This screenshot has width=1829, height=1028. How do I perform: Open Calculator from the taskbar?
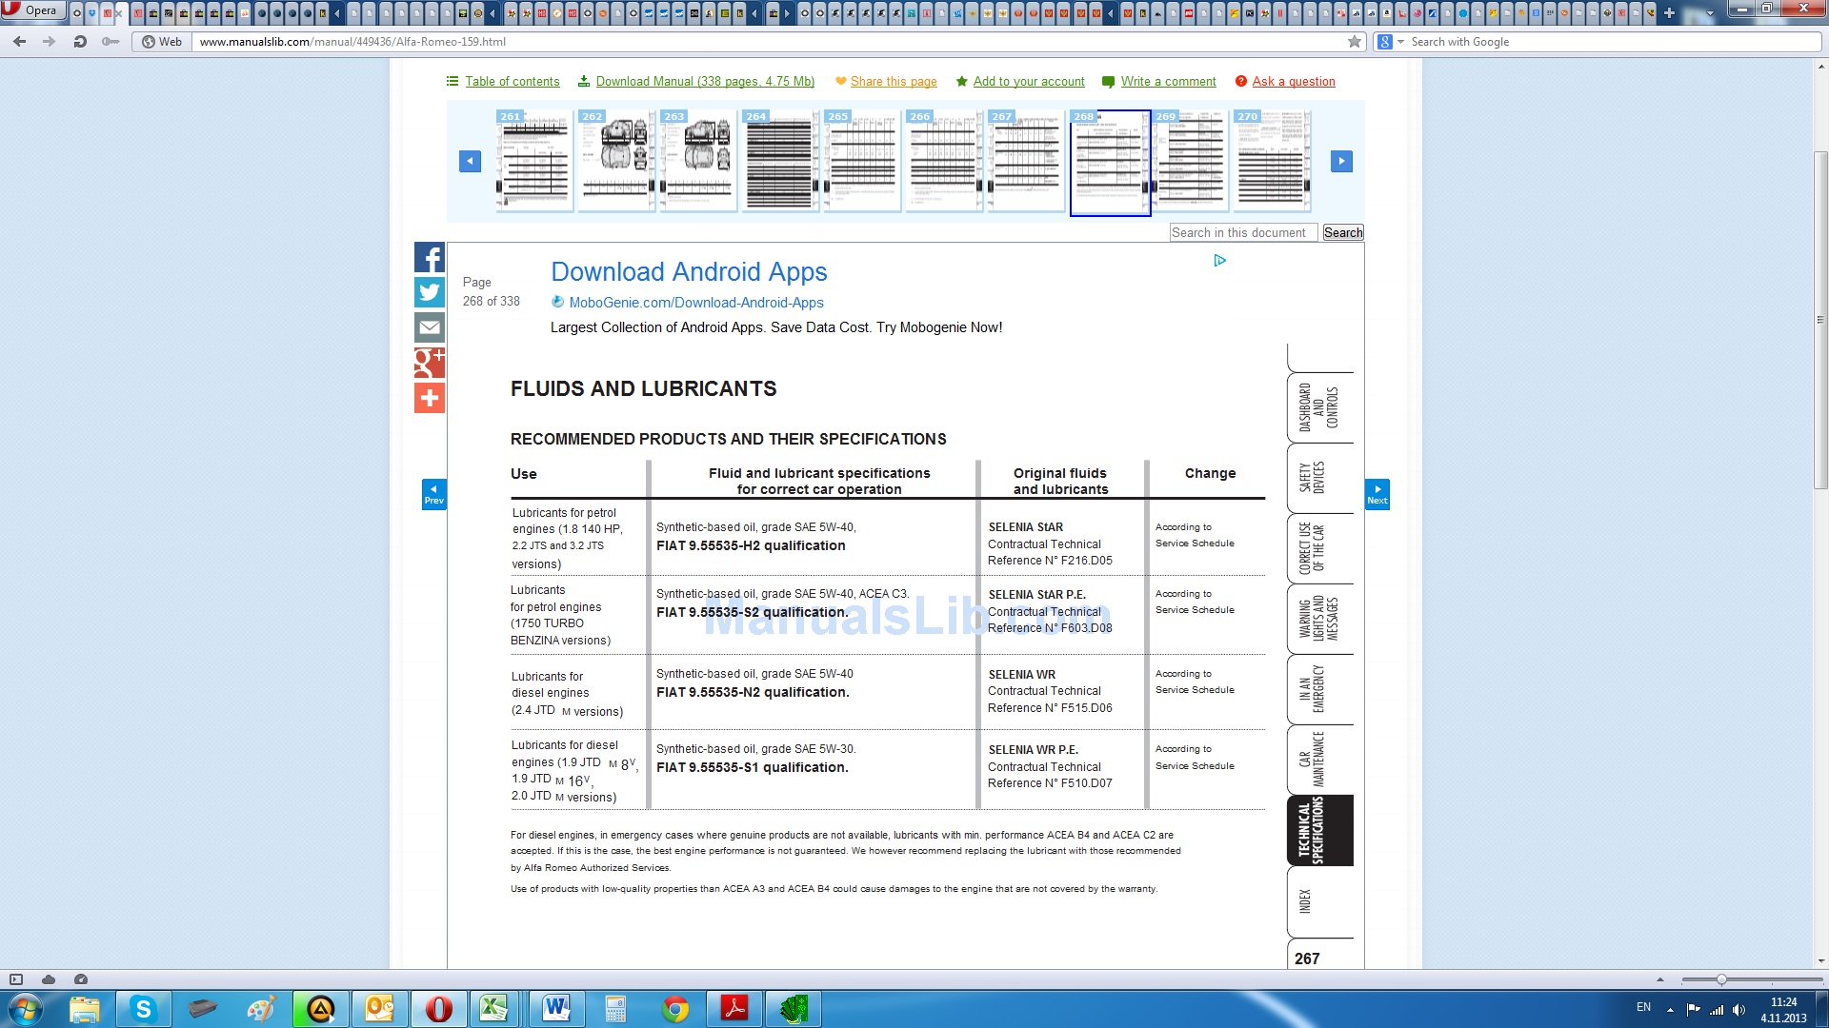(x=616, y=1009)
